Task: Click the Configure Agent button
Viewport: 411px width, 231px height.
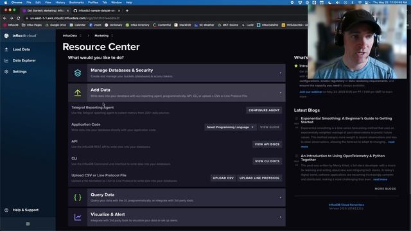Action: click(264, 110)
